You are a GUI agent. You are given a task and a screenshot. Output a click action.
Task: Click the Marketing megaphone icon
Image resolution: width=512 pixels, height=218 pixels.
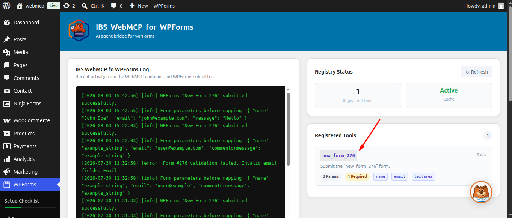pyautogui.click(x=7, y=172)
